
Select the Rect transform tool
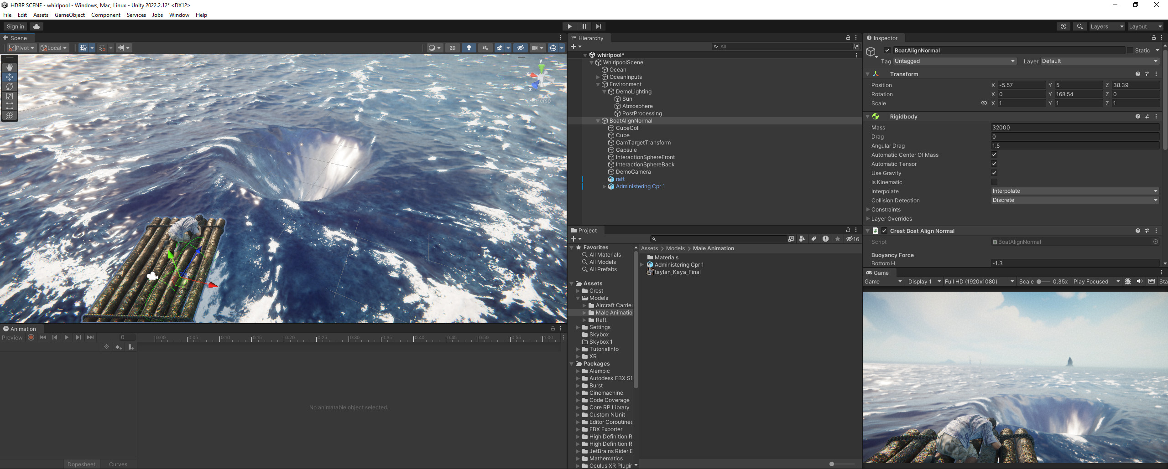[10, 106]
